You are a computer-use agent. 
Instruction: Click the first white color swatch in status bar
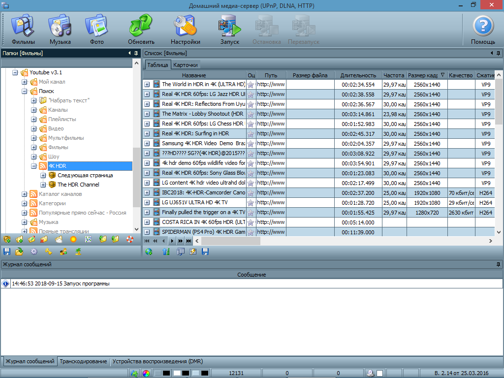point(177,374)
